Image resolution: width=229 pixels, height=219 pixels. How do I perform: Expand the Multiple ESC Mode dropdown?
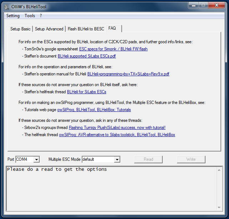[117, 159]
